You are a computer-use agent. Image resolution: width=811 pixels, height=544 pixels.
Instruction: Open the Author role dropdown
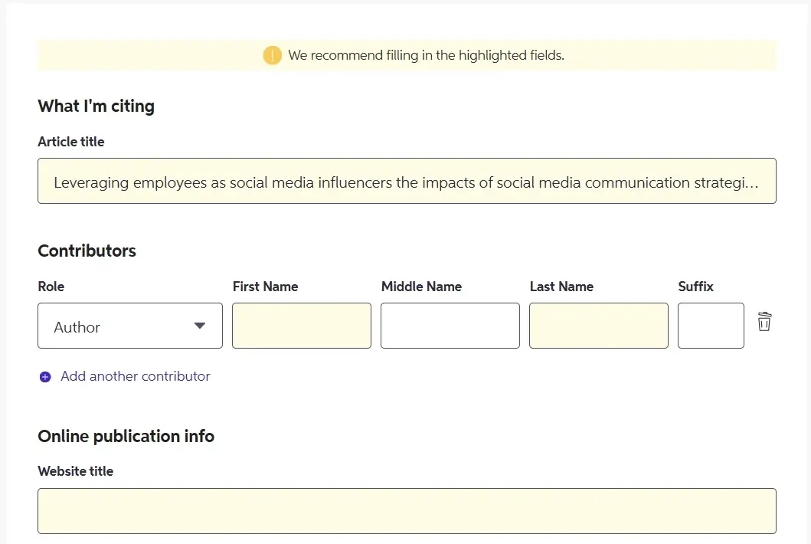point(129,326)
